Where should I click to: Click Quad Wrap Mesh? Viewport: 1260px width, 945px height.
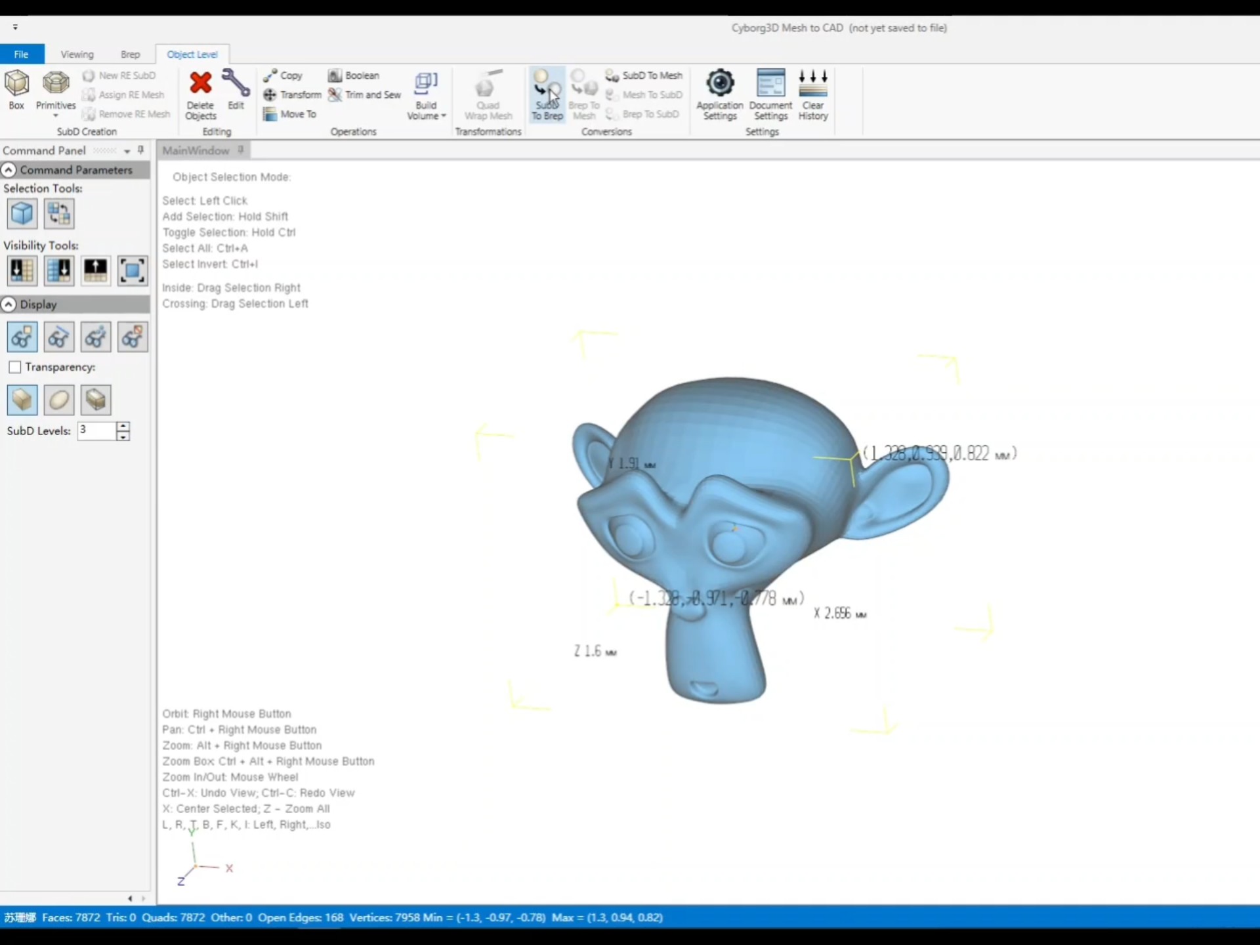(x=488, y=96)
